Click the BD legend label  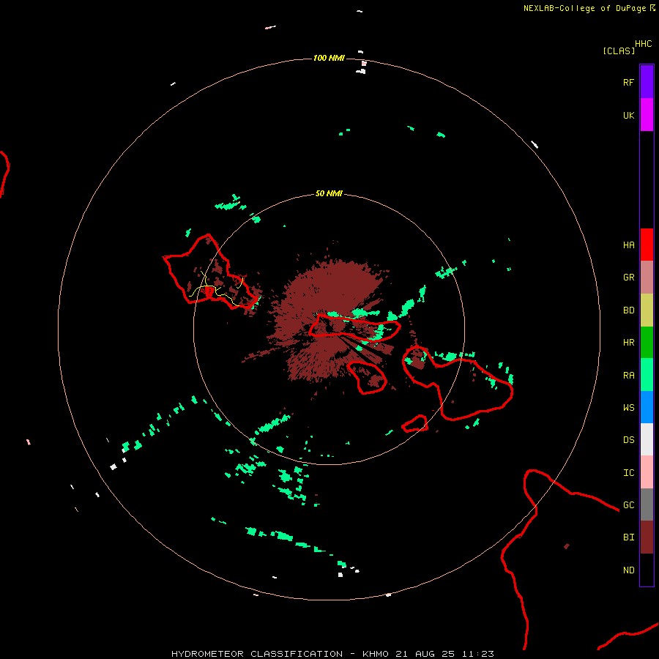pos(628,310)
